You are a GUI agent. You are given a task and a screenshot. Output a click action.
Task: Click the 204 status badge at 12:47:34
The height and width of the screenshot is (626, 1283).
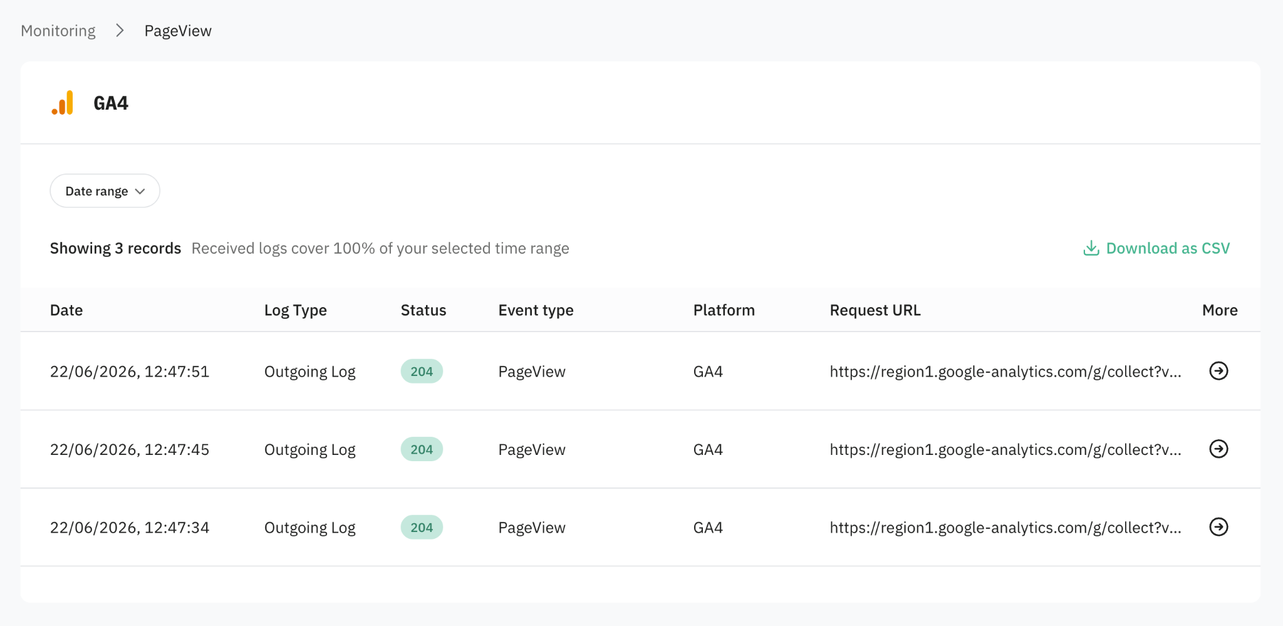click(422, 528)
